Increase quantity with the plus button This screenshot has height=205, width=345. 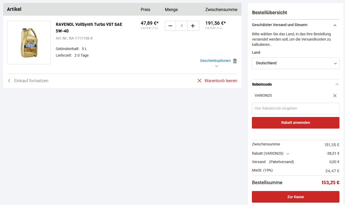click(x=193, y=26)
